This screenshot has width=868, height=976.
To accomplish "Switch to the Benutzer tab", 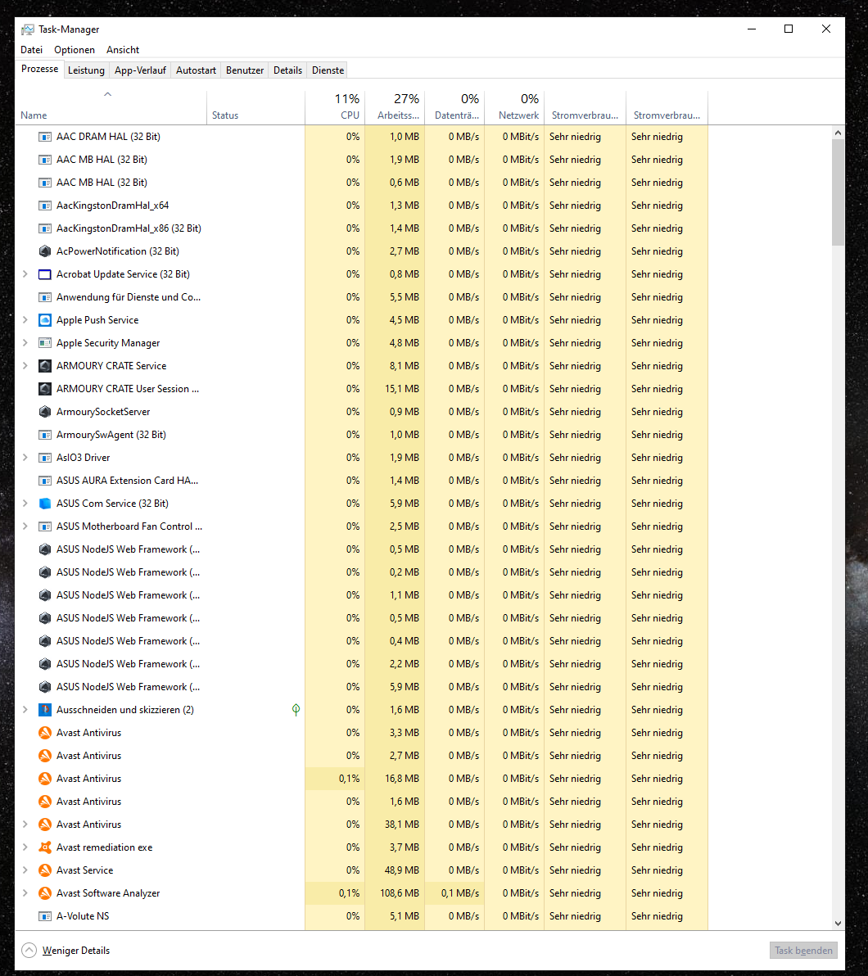I will [x=245, y=70].
